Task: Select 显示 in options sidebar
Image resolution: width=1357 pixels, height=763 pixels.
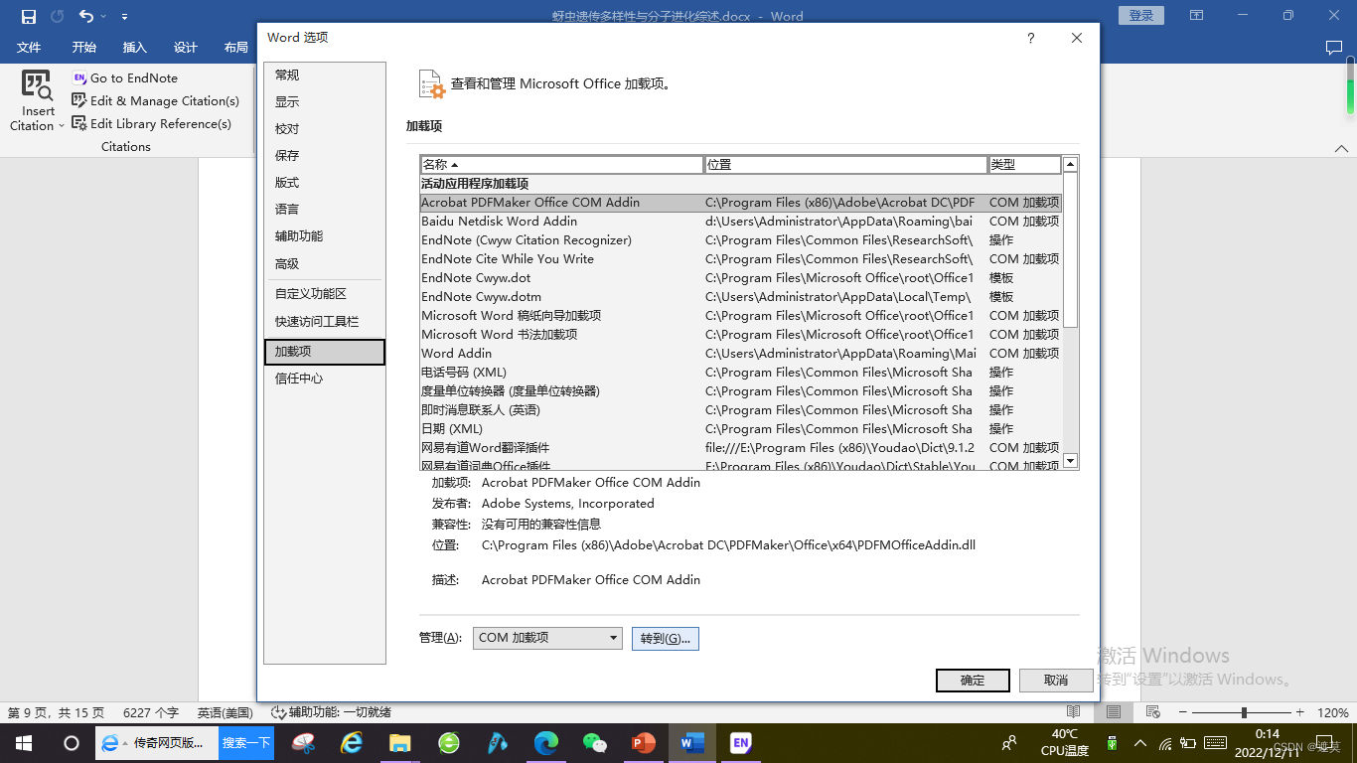Action: 324,101
